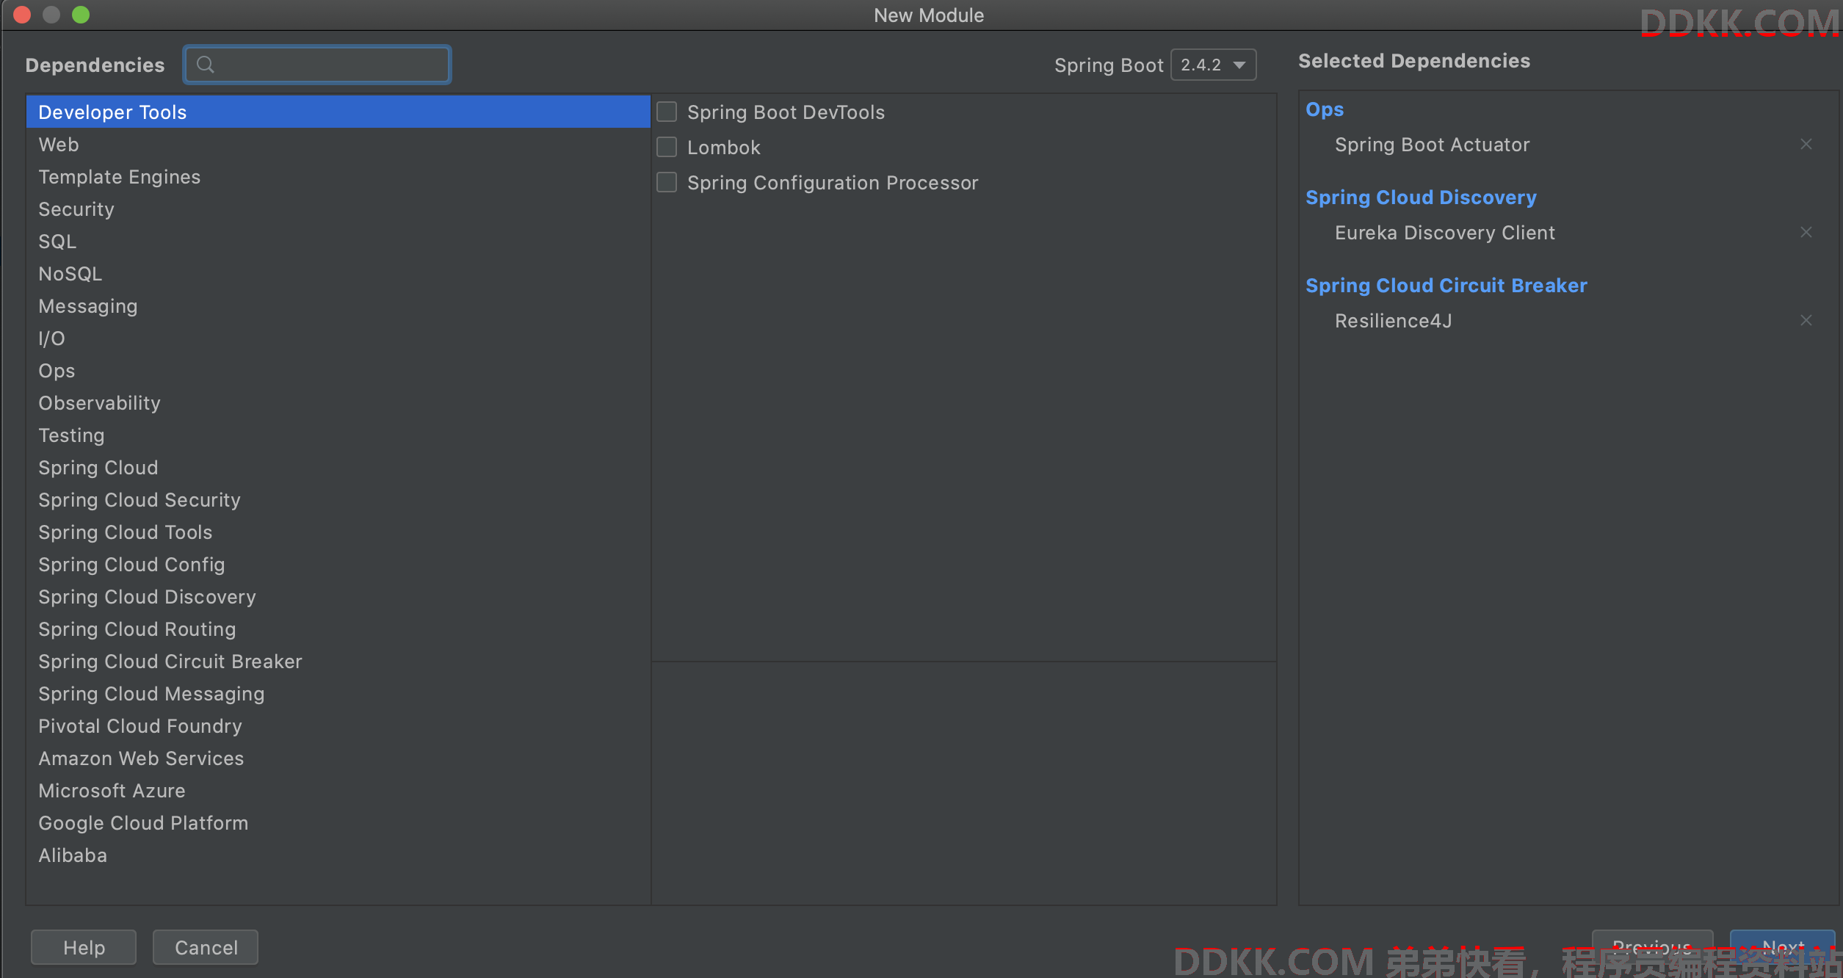Open Template Engines category
The width and height of the screenshot is (1843, 978).
[x=338, y=176]
